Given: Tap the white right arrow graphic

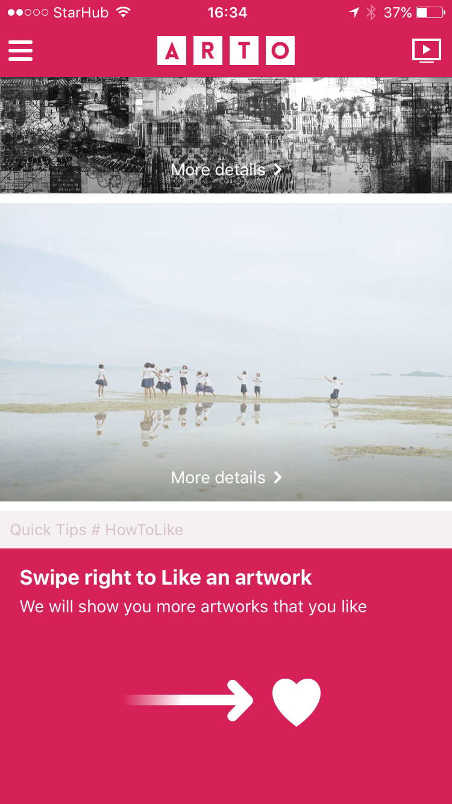Looking at the screenshot, I should [189, 700].
